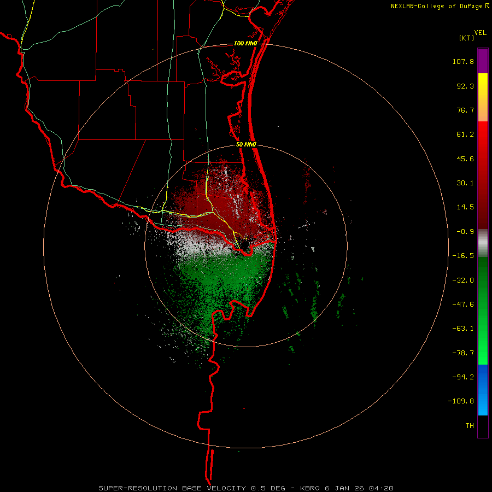
Task: Click the -94.2 velocity scale value
Action: (x=463, y=377)
